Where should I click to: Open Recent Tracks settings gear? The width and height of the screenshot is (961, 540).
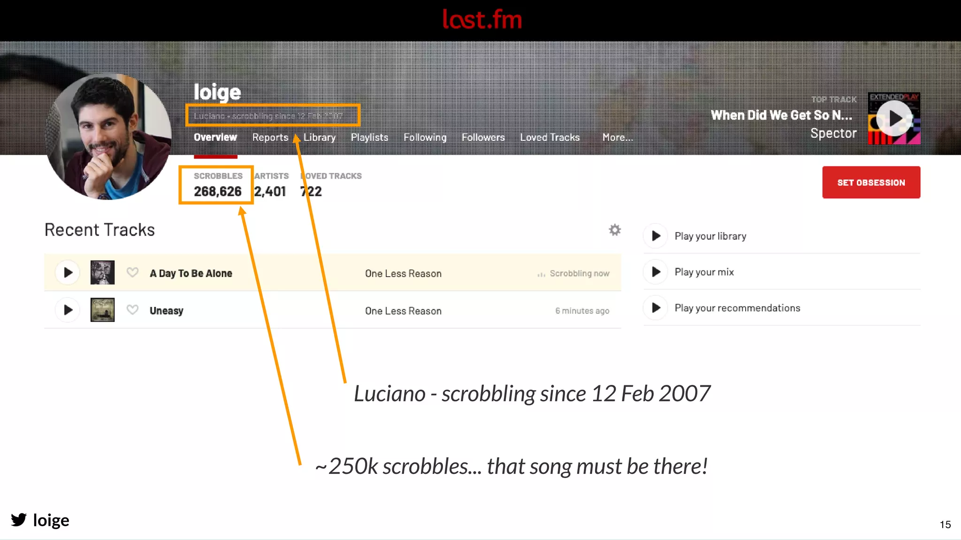click(615, 230)
